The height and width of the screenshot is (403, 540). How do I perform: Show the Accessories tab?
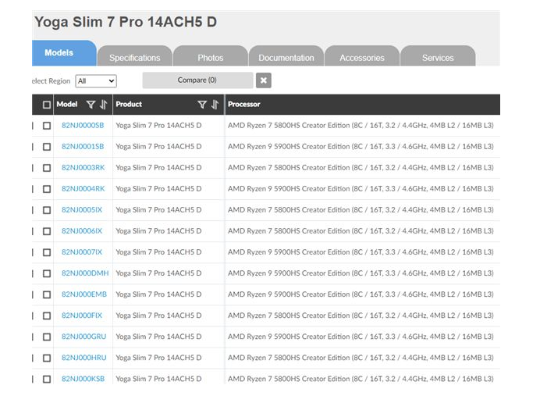click(x=362, y=58)
